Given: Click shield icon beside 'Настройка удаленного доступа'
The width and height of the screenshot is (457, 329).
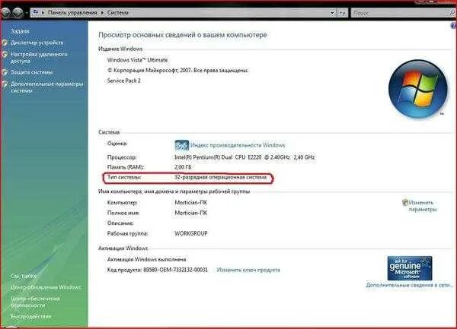Looking at the screenshot, I should (5, 55).
